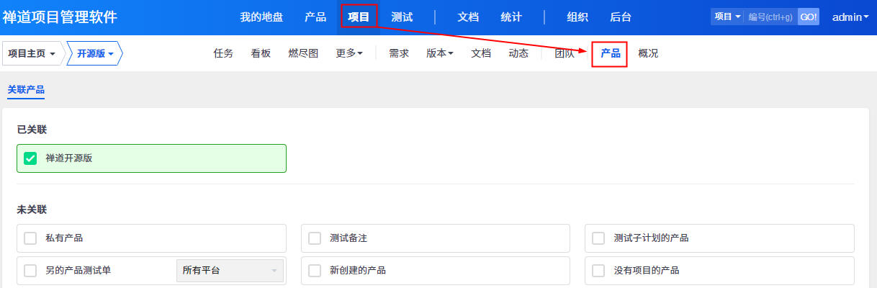Image resolution: width=877 pixels, height=288 pixels.
Task: Expand the 项目主页 dropdown
Action: 32,53
